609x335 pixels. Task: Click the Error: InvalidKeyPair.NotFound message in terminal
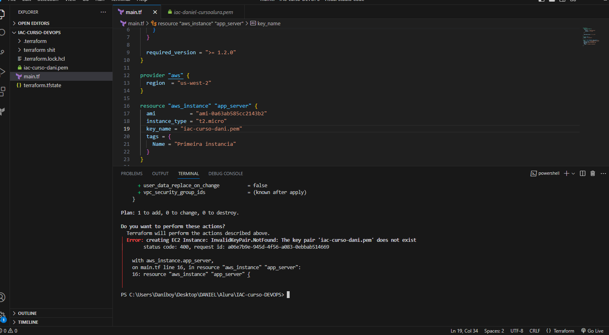pos(271,240)
